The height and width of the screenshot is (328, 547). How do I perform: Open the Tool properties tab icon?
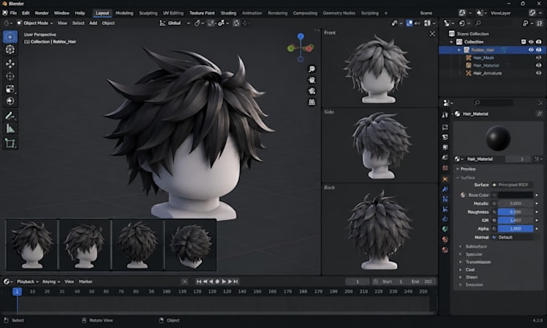pyautogui.click(x=445, y=115)
